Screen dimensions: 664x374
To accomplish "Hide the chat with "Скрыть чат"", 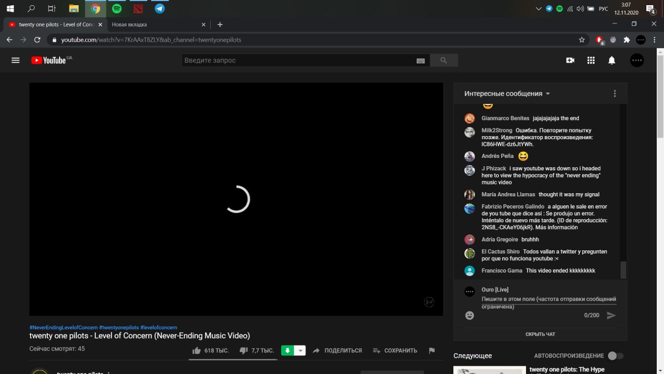I will click(x=540, y=334).
